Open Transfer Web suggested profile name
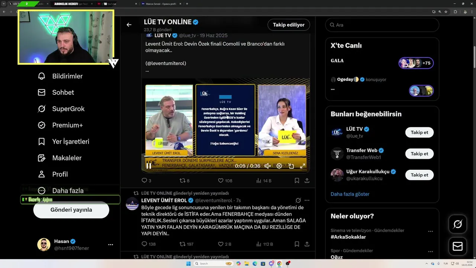 pyautogui.click(x=361, y=150)
